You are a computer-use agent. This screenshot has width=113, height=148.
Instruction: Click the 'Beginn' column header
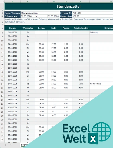[x=41, y=28]
